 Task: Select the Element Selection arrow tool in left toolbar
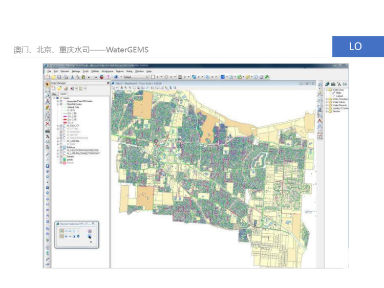(x=47, y=84)
